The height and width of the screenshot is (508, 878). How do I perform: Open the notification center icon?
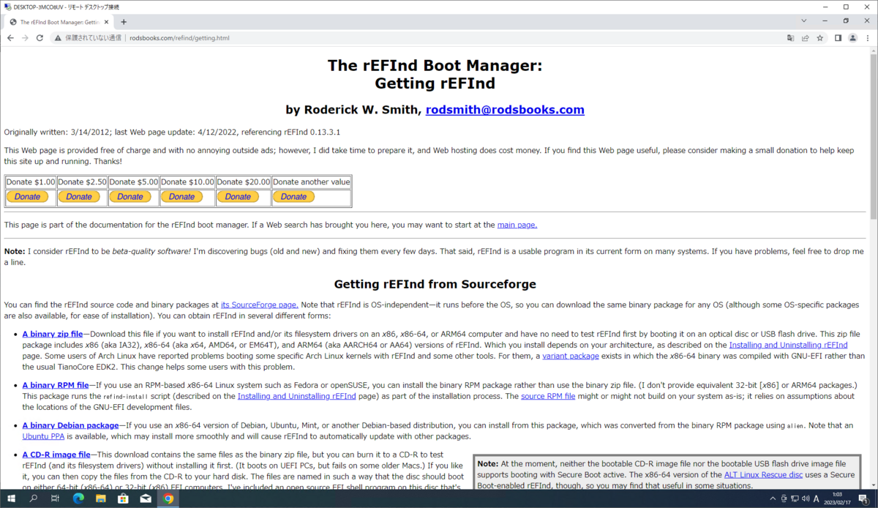[865, 498]
